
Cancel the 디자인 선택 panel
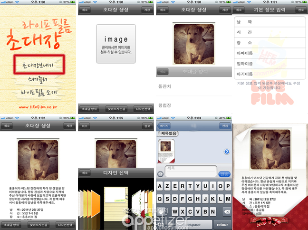click(85, 173)
